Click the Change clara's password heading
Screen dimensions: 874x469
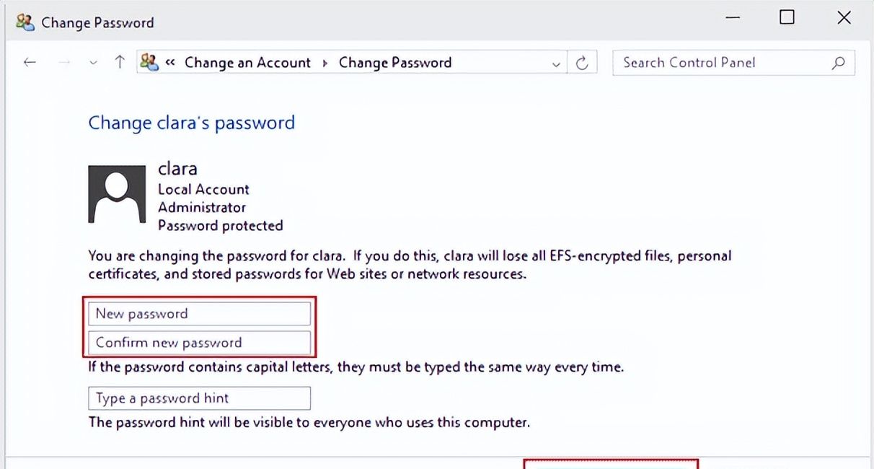pos(191,123)
